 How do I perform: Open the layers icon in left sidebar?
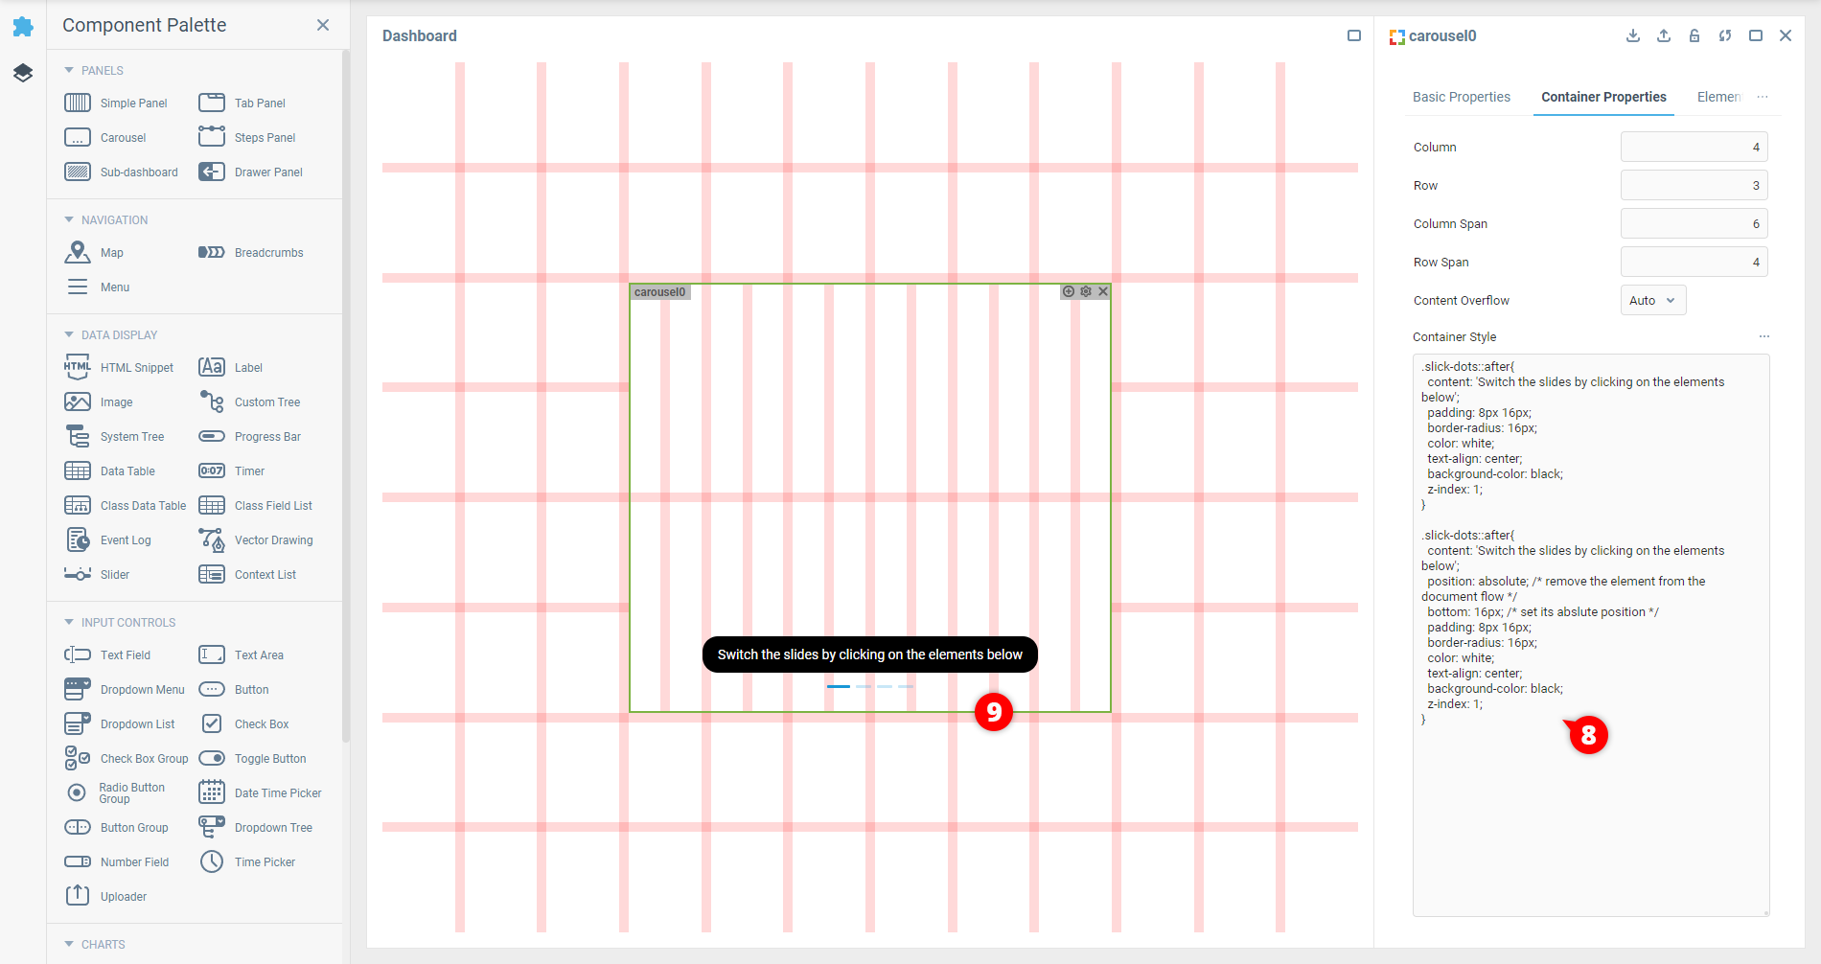[x=23, y=73]
